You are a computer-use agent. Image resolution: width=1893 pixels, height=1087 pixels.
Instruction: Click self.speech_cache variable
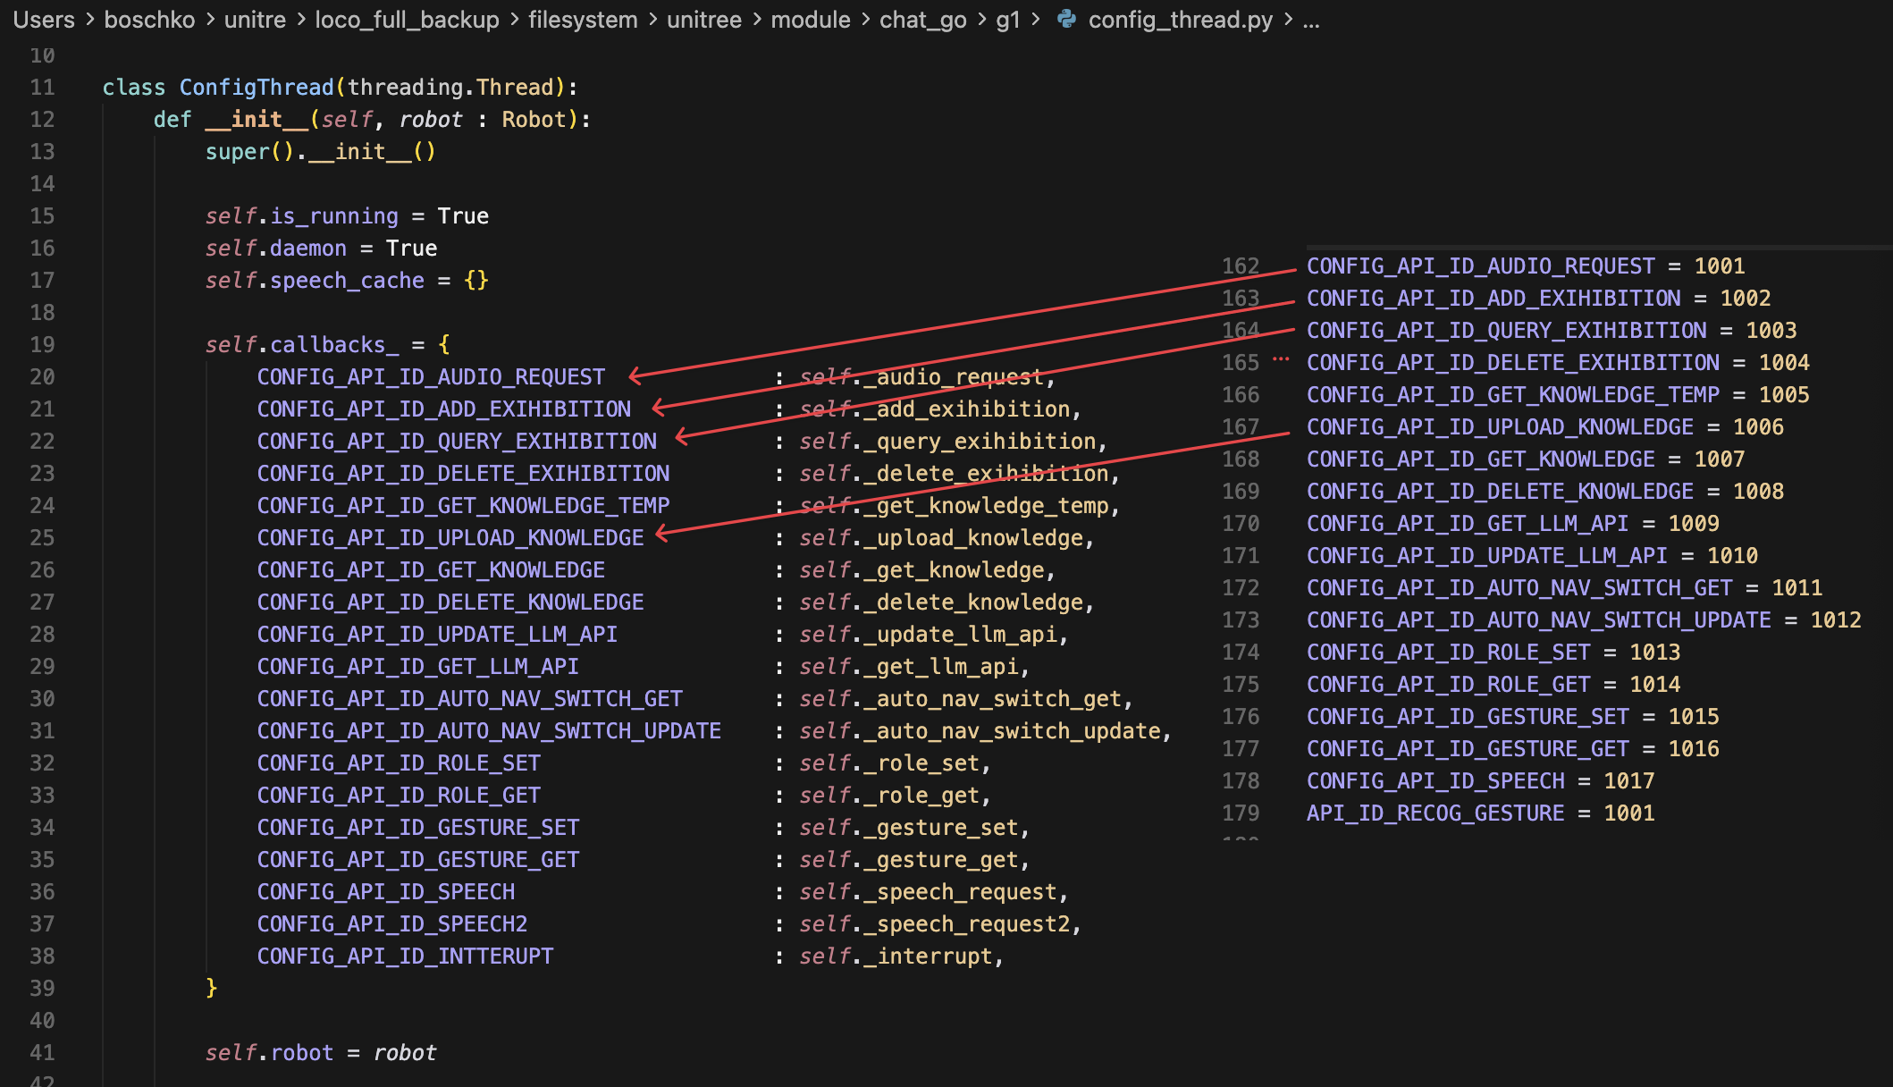coord(315,281)
